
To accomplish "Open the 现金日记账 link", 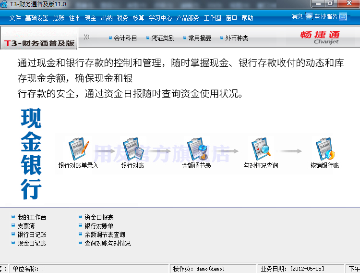I will click(x=32, y=243).
